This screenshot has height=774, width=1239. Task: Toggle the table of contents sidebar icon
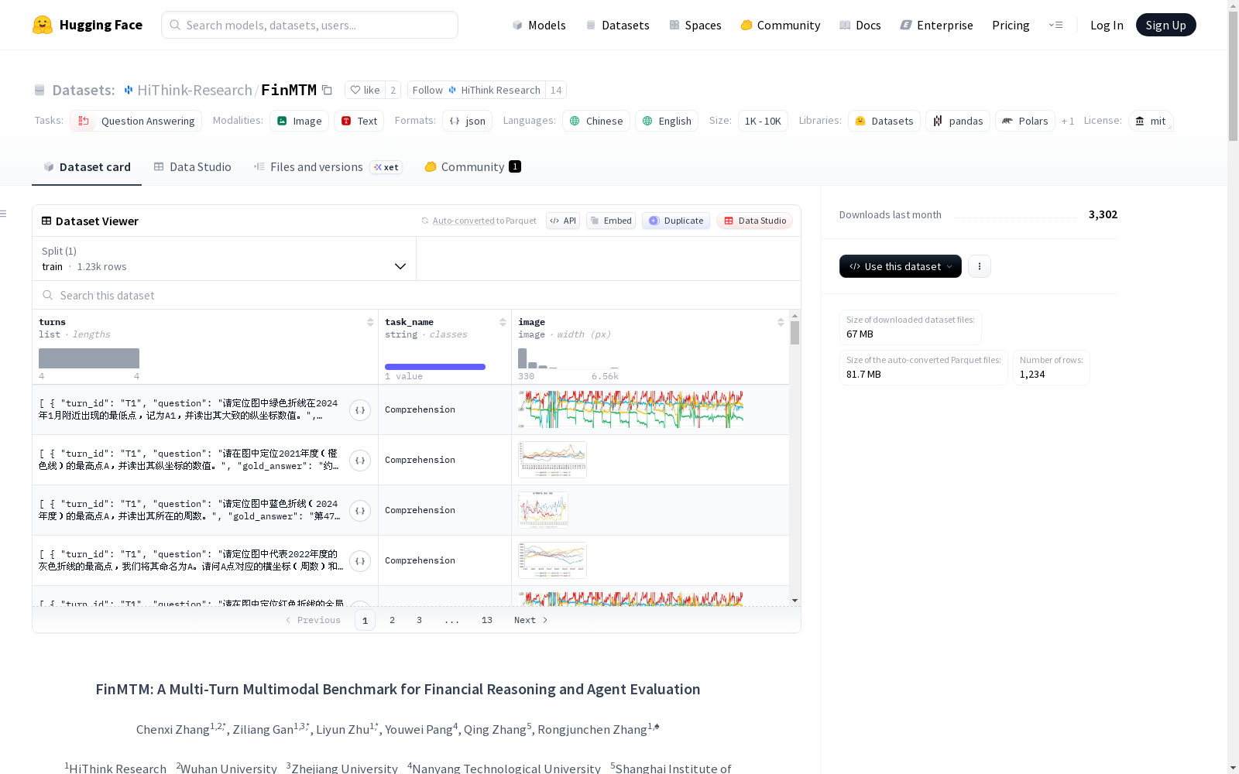[4, 214]
